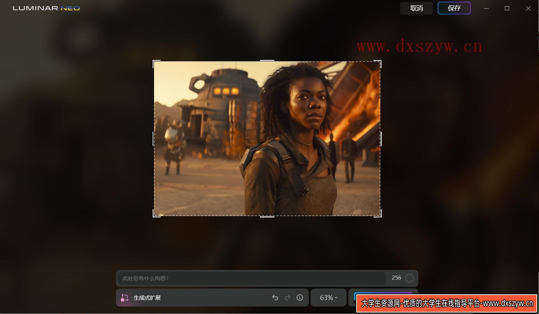
Task: Click the LUMINAR NEO logo
Action: pos(46,8)
